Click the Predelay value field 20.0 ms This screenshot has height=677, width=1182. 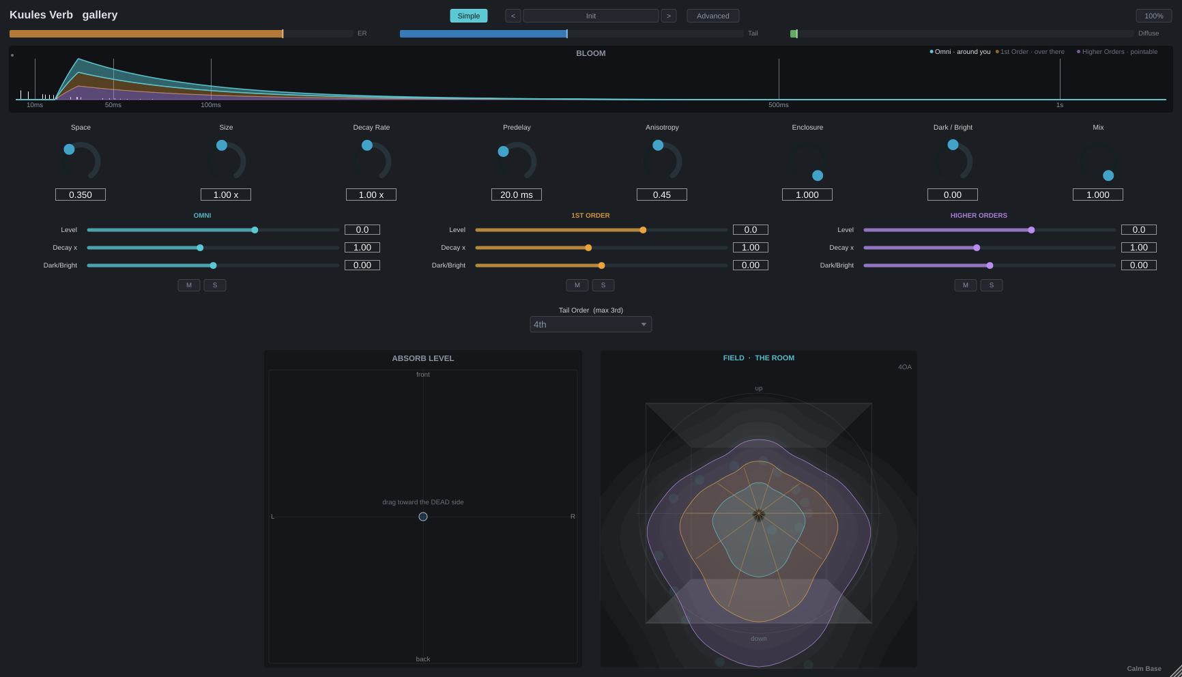[x=517, y=195]
